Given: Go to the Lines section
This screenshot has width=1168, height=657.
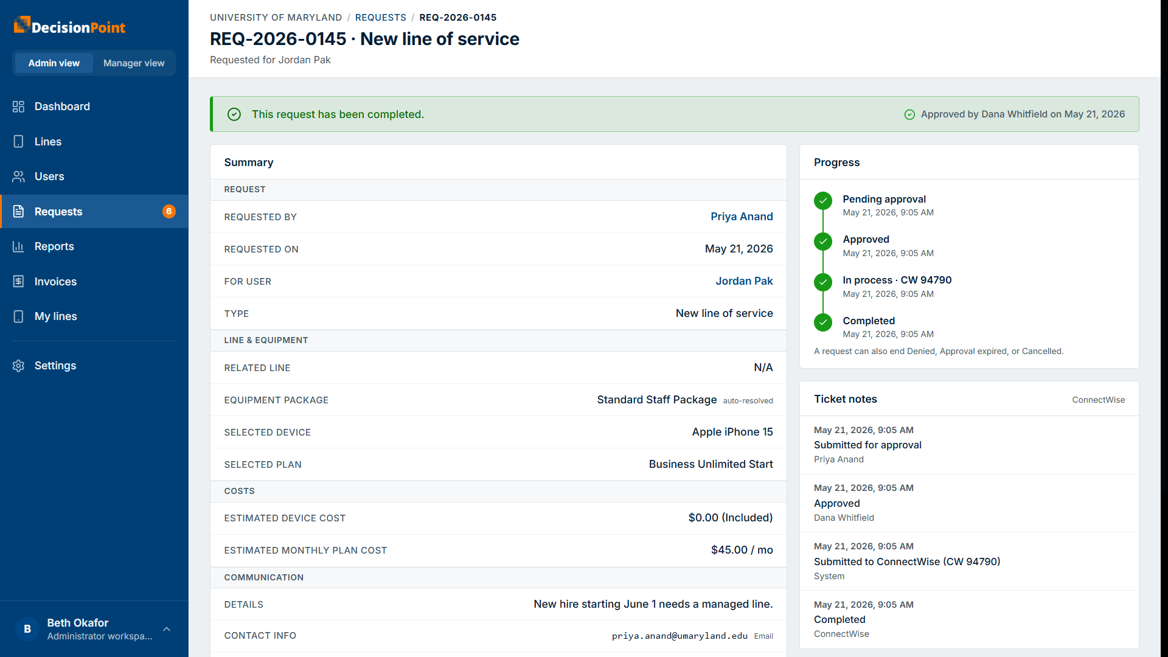Looking at the screenshot, I should click(94, 142).
